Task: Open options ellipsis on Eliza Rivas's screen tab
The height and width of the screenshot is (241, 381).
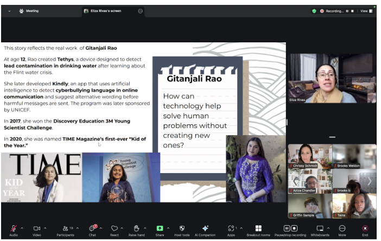Action: 140,11
